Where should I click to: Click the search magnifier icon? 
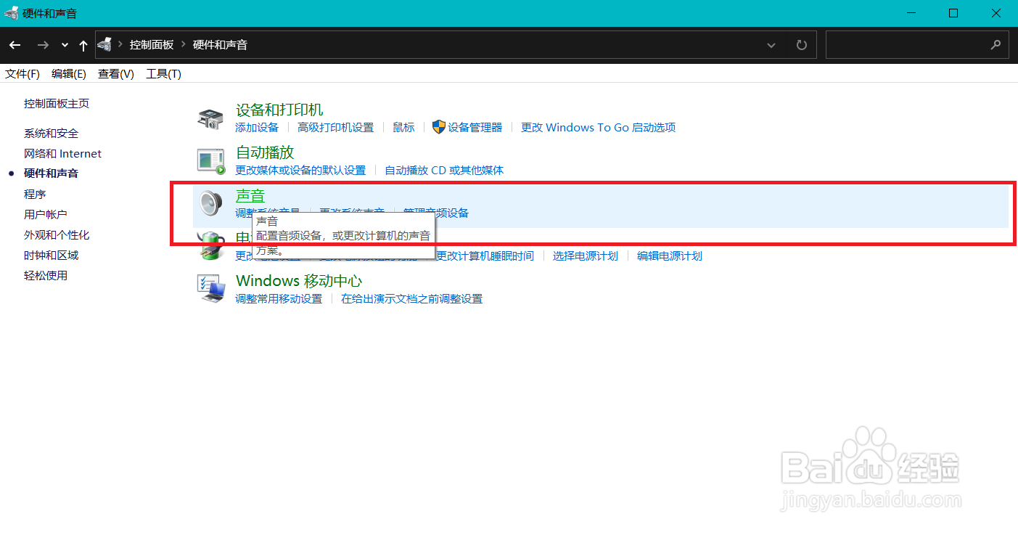tap(996, 44)
